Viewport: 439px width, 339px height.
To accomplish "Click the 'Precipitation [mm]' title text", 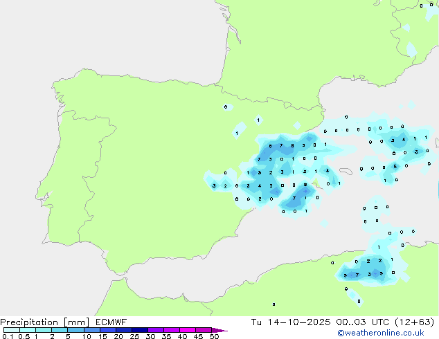I will click(x=45, y=322).
